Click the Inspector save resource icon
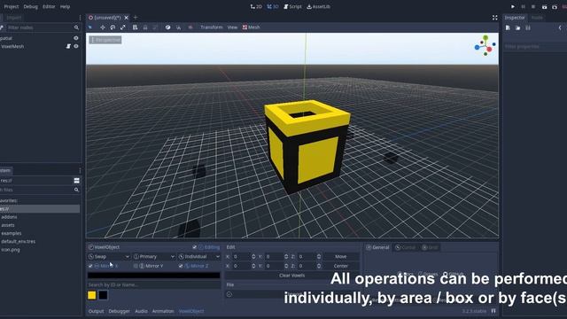Screen dimensions: 567x319 click(528, 27)
